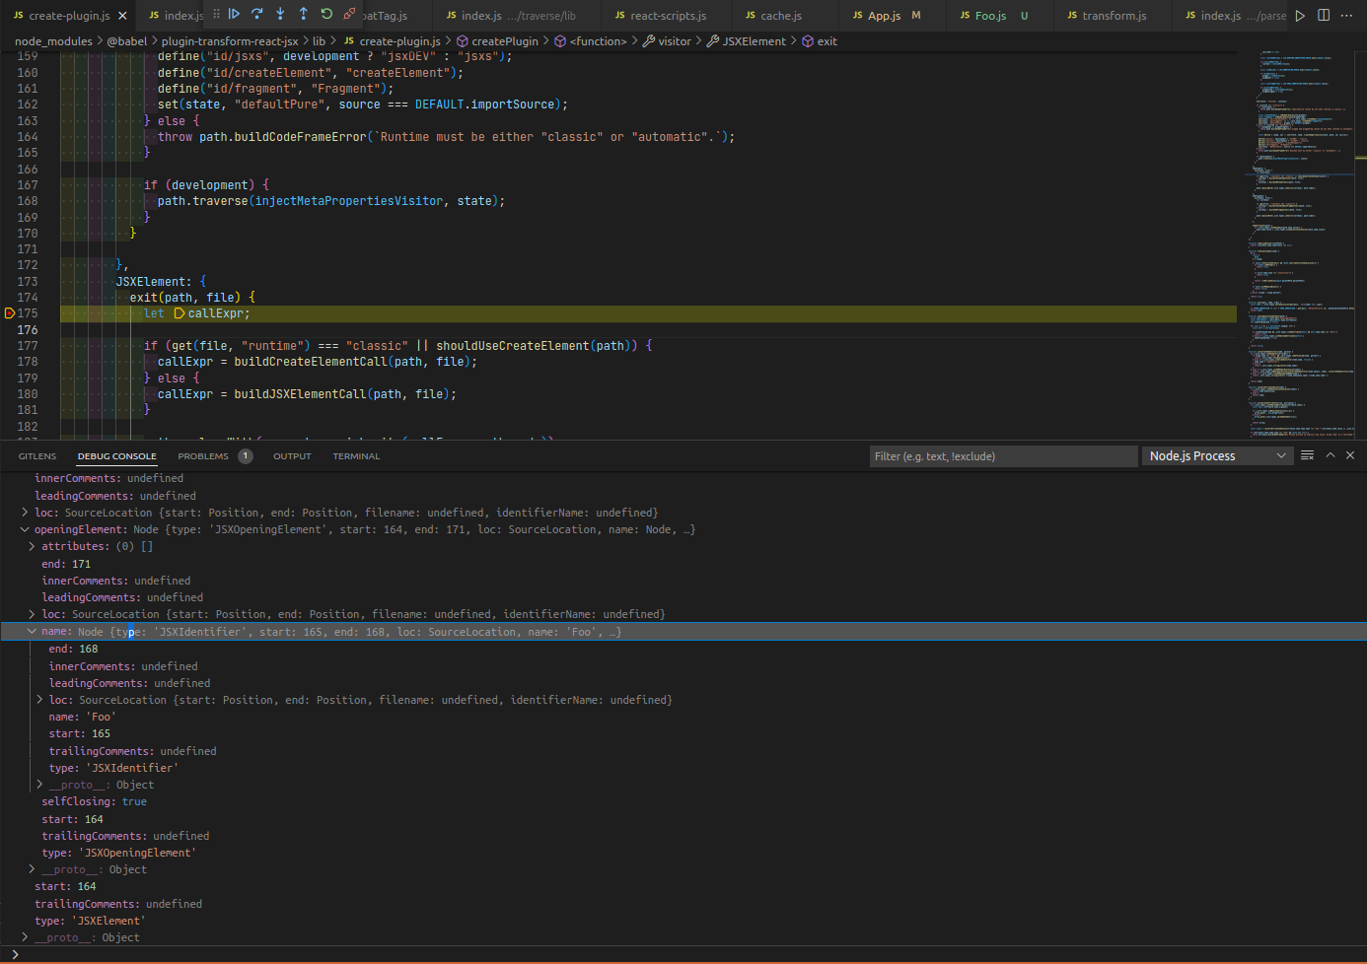The height and width of the screenshot is (964, 1367).
Task: Click the Step Out debug icon
Action: pyautogui.click(x=304, y=14)
